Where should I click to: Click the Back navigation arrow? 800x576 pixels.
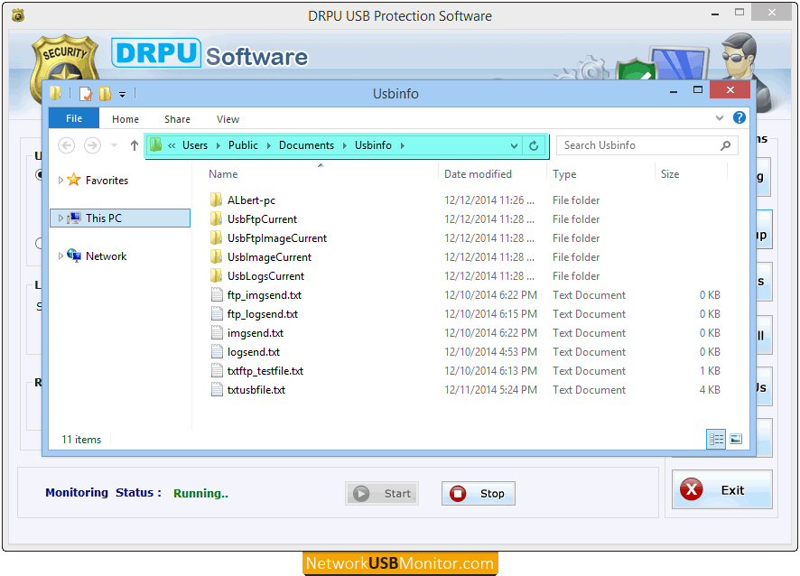click(x=66, y=146)
